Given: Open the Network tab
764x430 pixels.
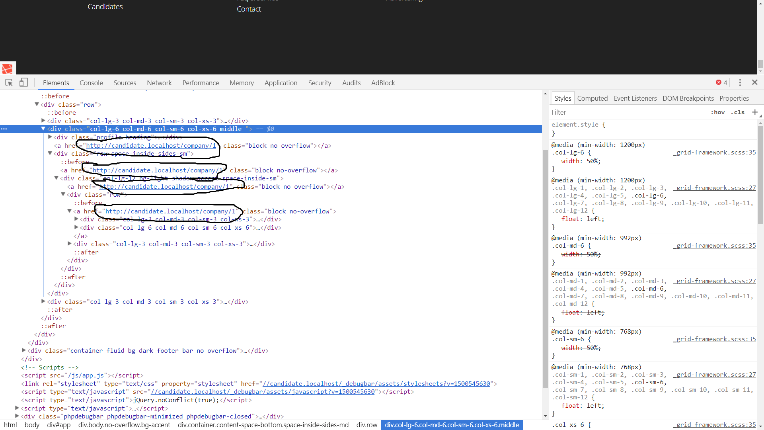Looking at the screenshot, I should (159, 83).
